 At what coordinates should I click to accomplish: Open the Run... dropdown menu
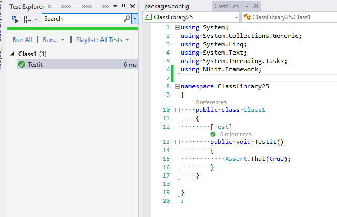point(53,40)
